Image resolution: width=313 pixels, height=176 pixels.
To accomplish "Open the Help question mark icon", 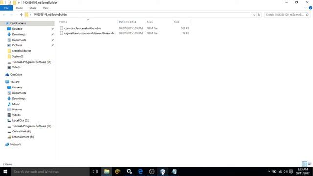I will click(311, 8).
